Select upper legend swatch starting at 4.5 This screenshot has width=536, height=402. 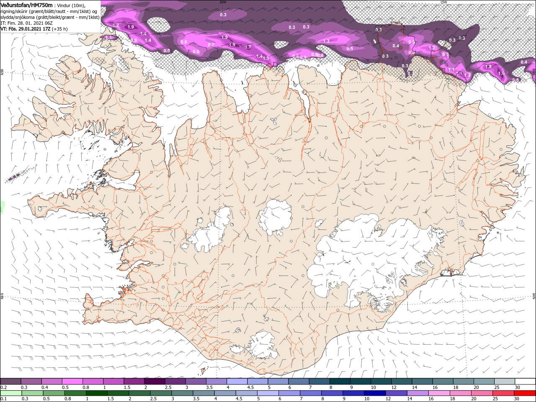pos(258,381)
